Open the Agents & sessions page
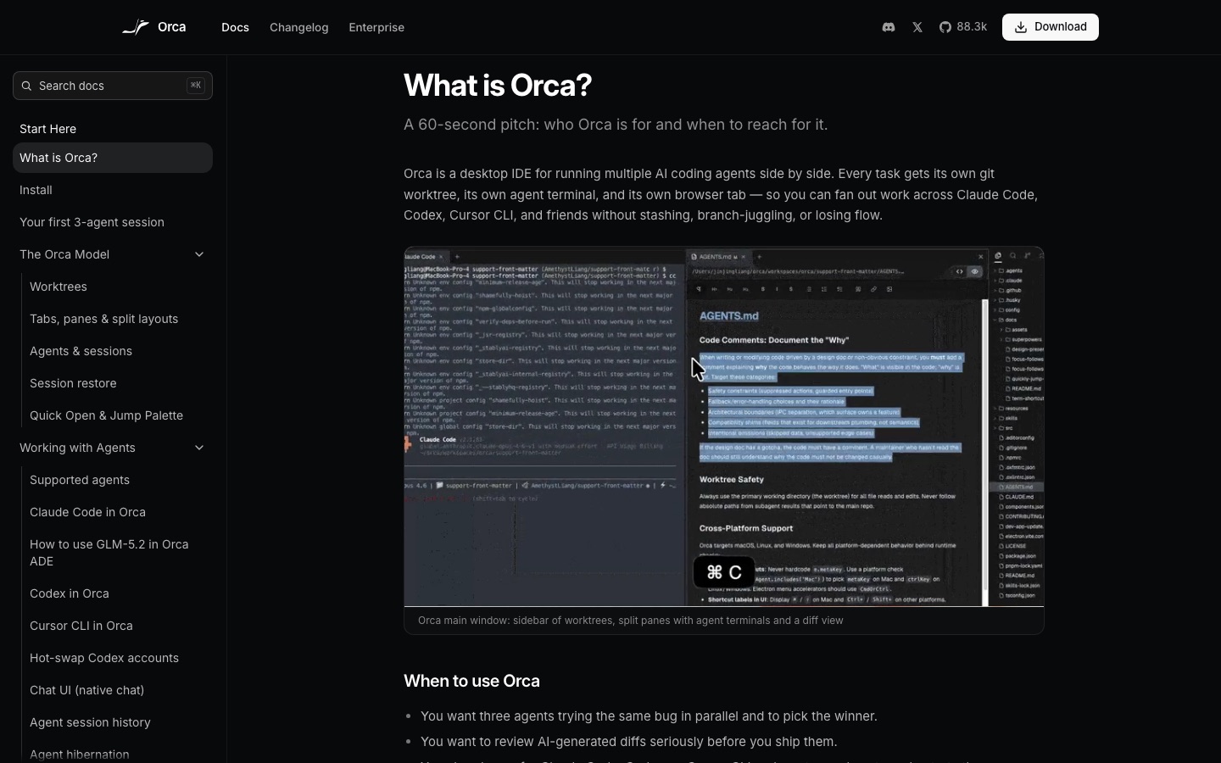This screenshot has width=1221, height=763. coord(81,351)
